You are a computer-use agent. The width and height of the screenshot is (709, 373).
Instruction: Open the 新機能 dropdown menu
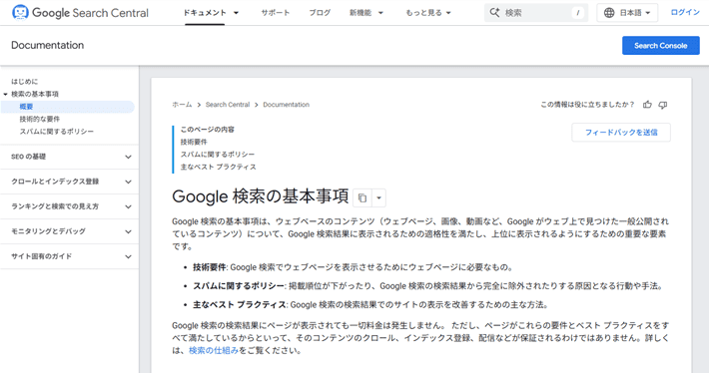pos(366,13)
